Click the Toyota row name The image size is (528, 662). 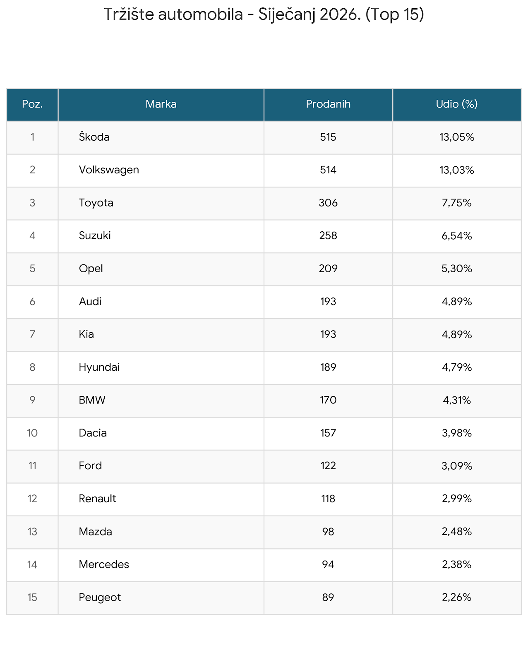(x=96, y=203)
